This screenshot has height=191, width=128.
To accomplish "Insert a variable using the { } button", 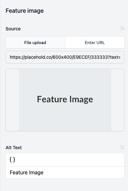I will coord(12,160).
